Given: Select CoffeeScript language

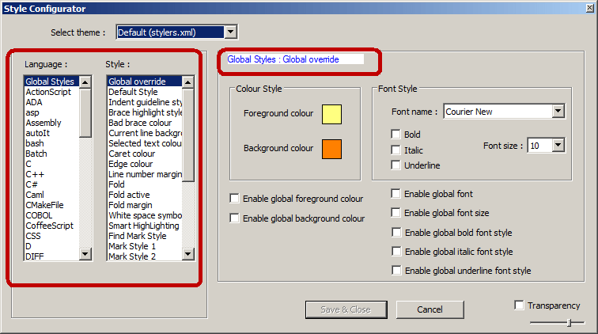Looking at the screenshot, I should pos(51,226).
